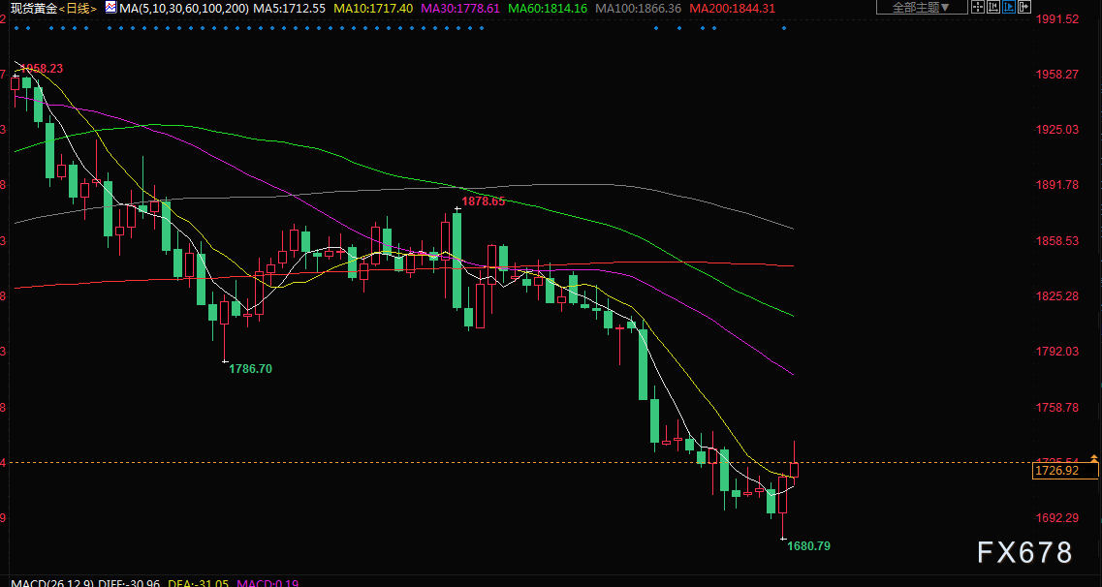Image resolution: width=1102 pixels, height=587 pixels.
Task: Select the crosshair cursor tool icon
Action: point(978,7)
